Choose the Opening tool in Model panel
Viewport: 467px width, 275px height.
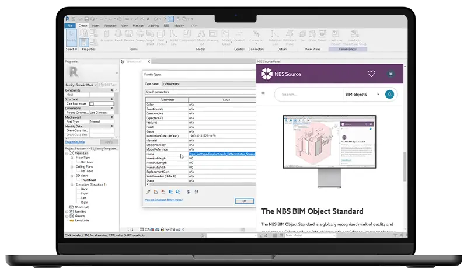click(x=212, y=36)
